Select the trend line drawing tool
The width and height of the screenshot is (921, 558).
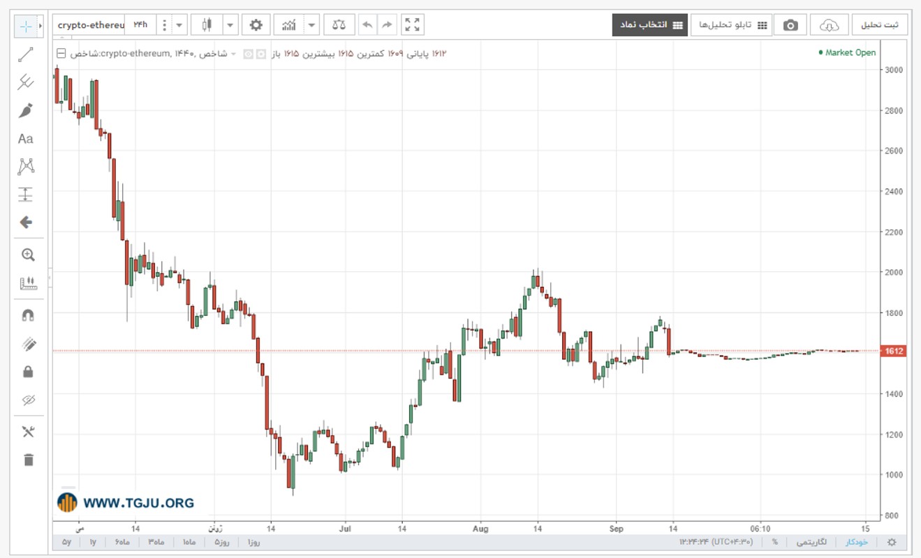point(26,54)
